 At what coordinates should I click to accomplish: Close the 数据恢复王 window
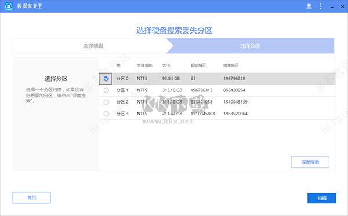tap(342, 6)
